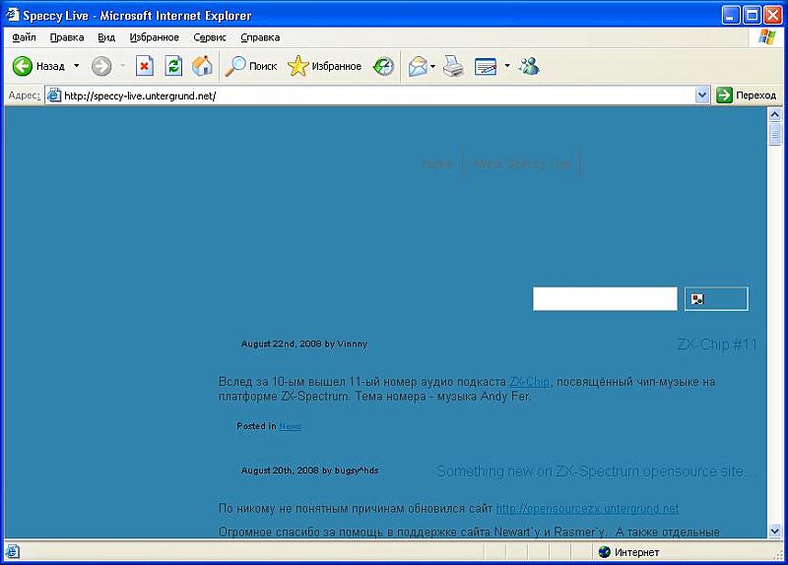The height and width of the screenshot is (565, 788).
Task: Open the Справка menu
Action: pyautogui.click(x=260, y=37)
